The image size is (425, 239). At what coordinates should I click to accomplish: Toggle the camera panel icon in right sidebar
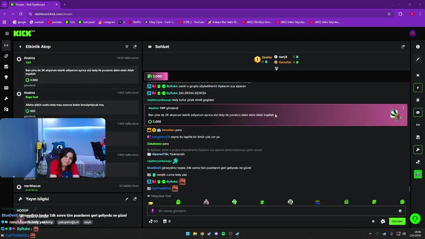(x=418, y=137)
